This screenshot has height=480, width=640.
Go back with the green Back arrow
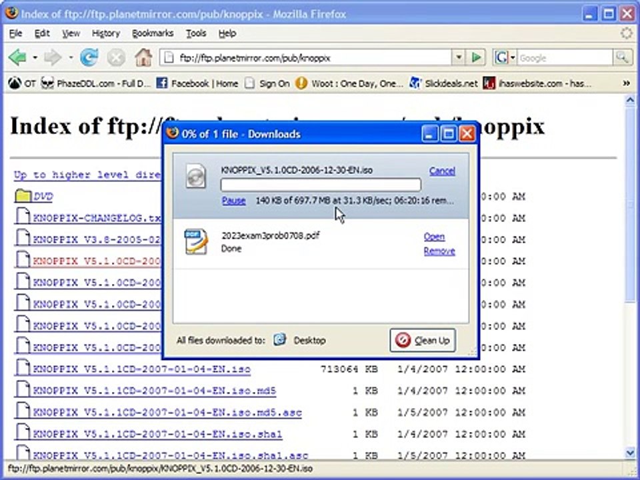(17, 57)
